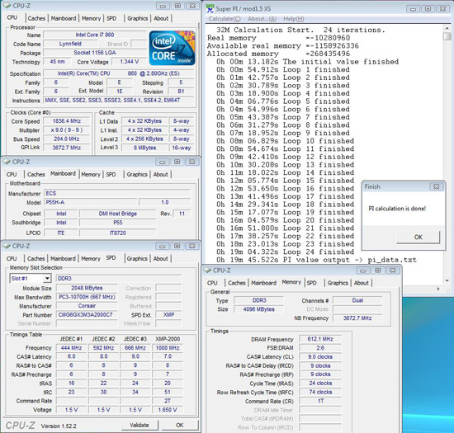The height and width of the screenshot is (433, 454).
Task: Select Caches tab in Memory CPU-Z window
Action: 237,283
